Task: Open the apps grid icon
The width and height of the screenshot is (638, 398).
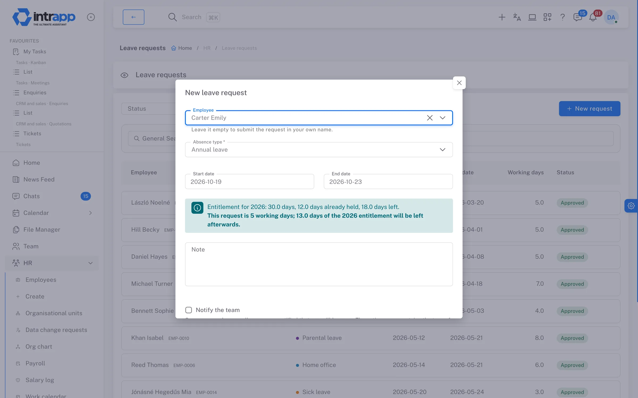Action: click(547, 17)
